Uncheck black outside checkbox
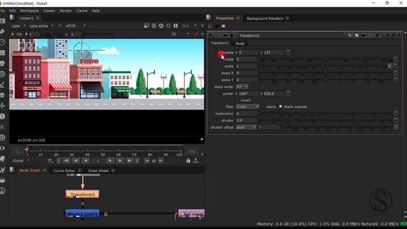The height and width of the screenshot is (229, 407). 280,106
